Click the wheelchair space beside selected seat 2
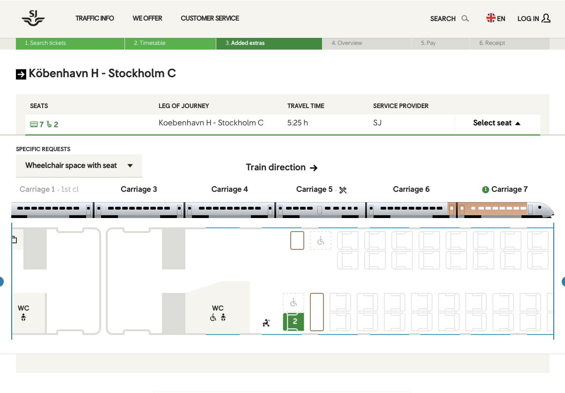 294,302
